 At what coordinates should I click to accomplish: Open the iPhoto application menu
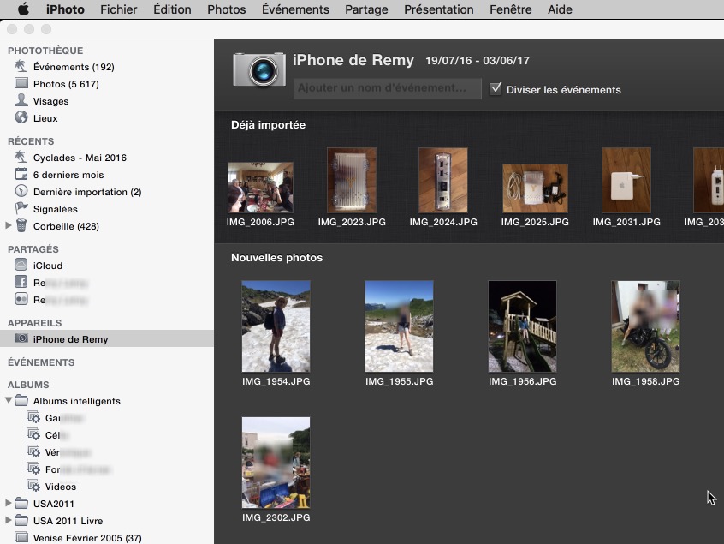point(65,9)
